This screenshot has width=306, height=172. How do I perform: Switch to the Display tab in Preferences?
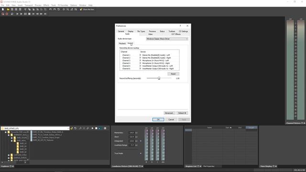click(x=131, y=32)
